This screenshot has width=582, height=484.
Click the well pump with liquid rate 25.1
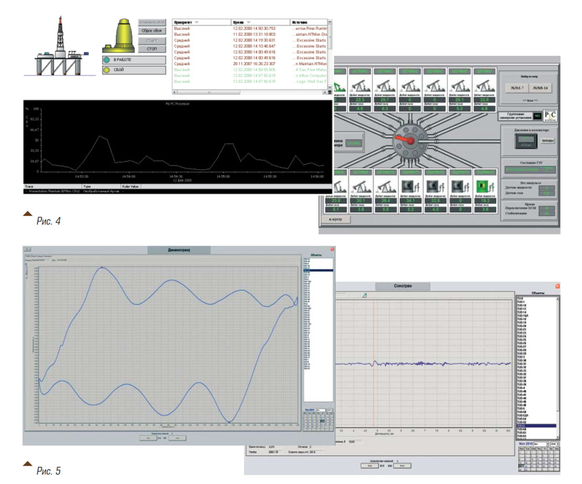460,87
